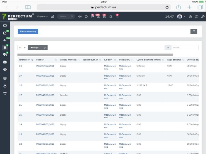Image resolution: width=206 pixels, height=154 pixels.
Task: Open invoice link P000054/02/2021
Action: point(45,66)
